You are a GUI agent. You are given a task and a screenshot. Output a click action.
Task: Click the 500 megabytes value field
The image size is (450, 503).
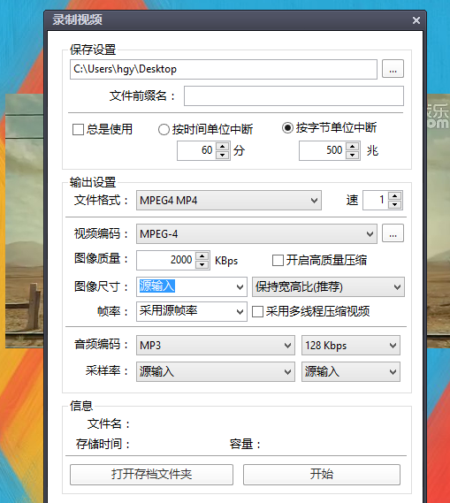323,150
